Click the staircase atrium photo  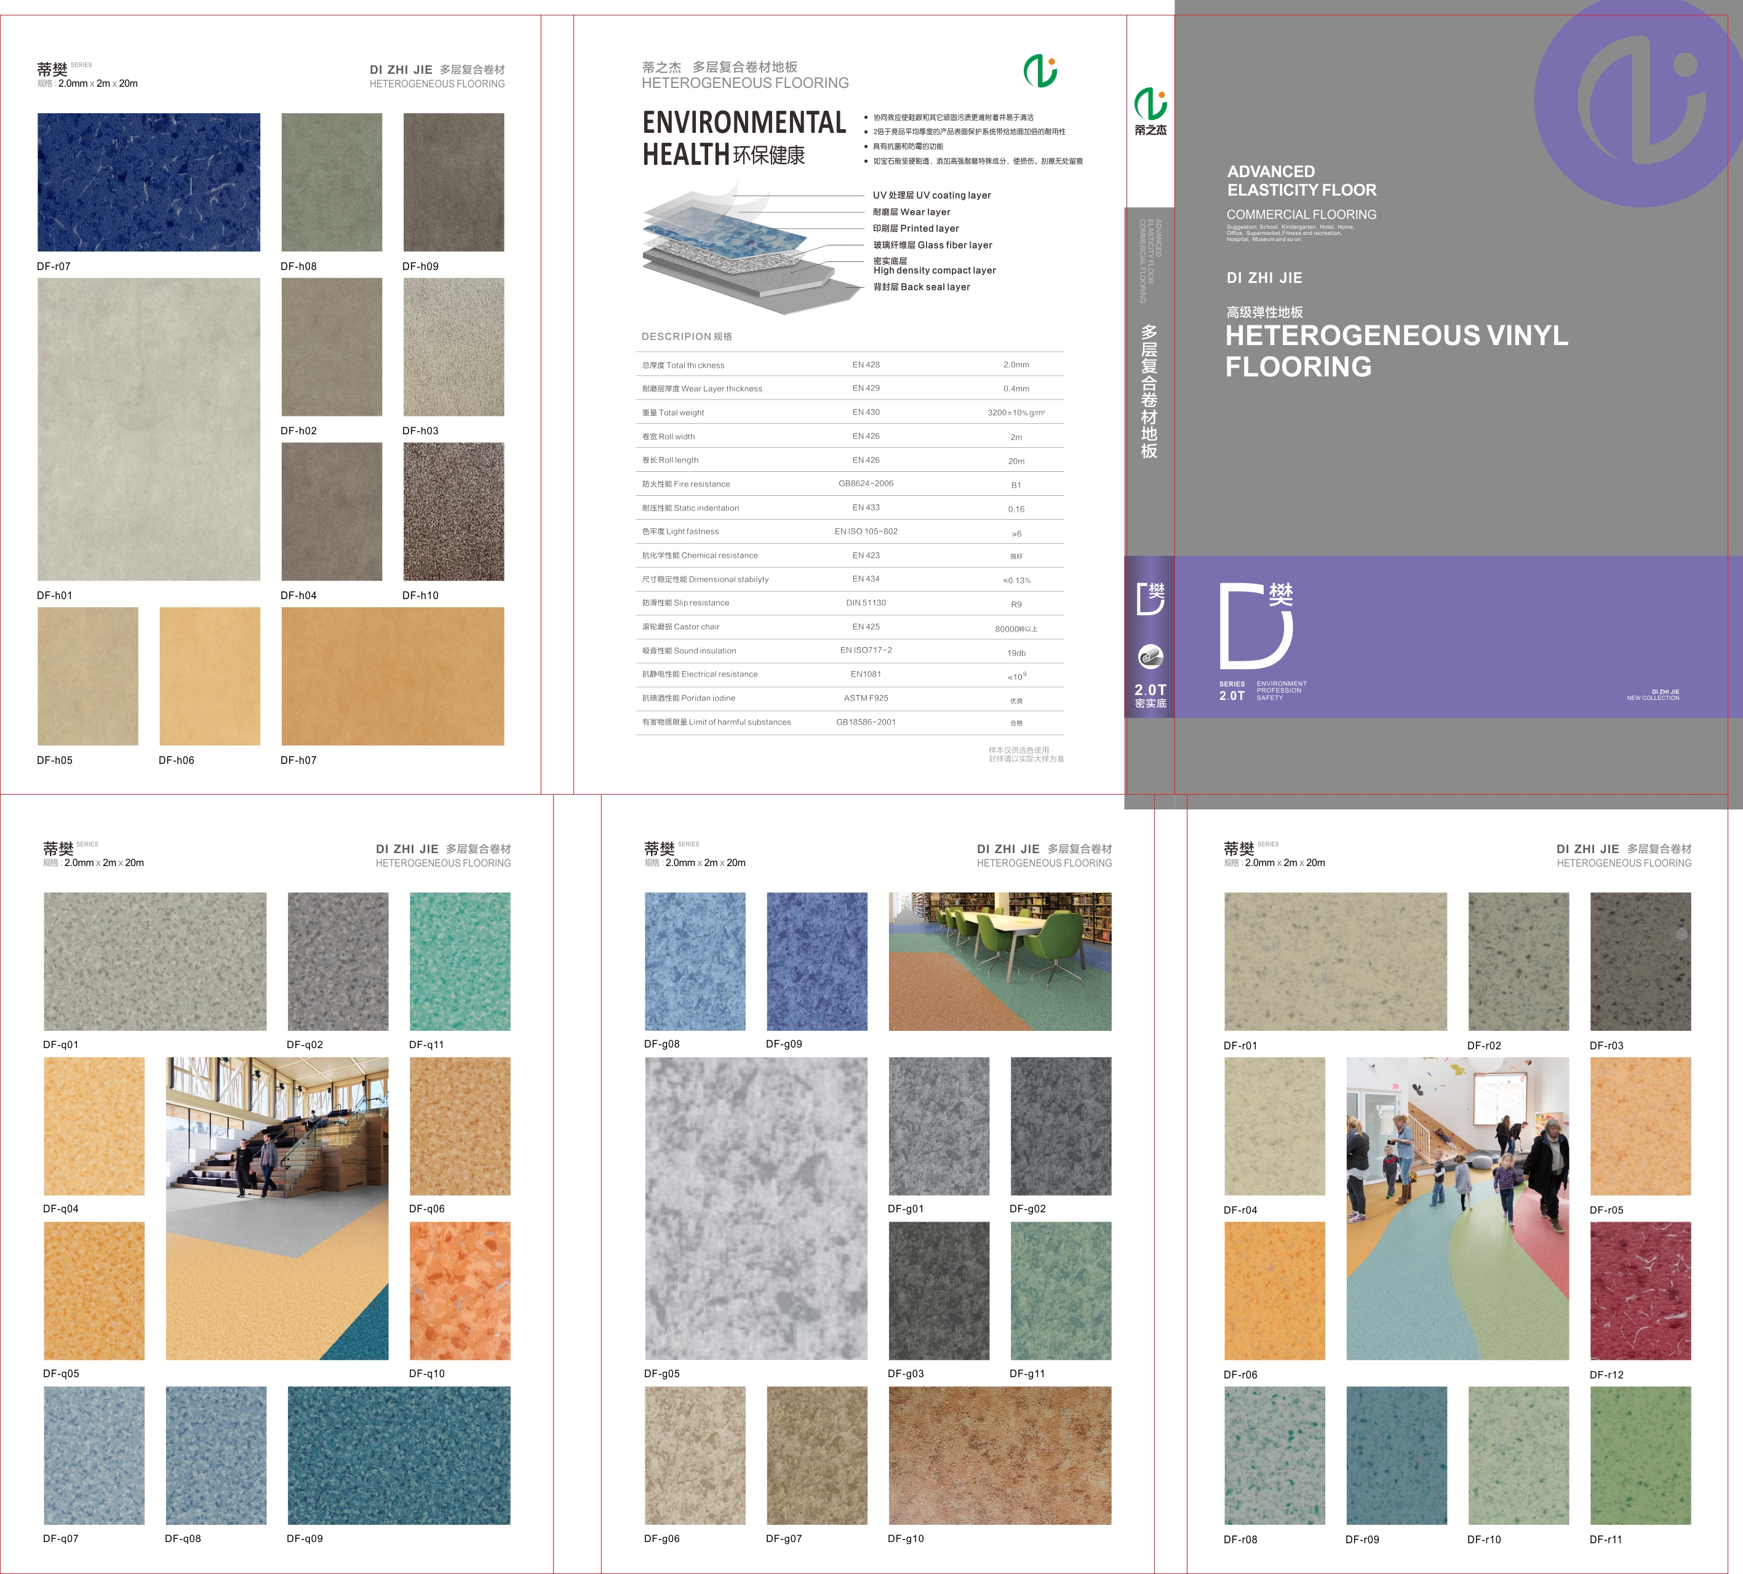click(x=277, y=1209)
